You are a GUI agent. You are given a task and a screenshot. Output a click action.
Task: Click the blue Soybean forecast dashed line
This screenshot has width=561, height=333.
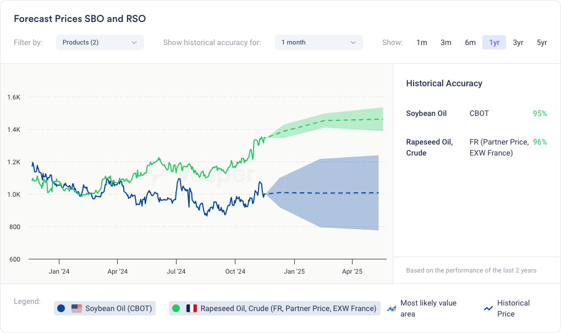coord(330,193)
